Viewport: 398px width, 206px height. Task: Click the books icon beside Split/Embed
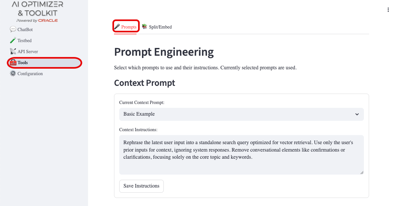click(144, 27)
